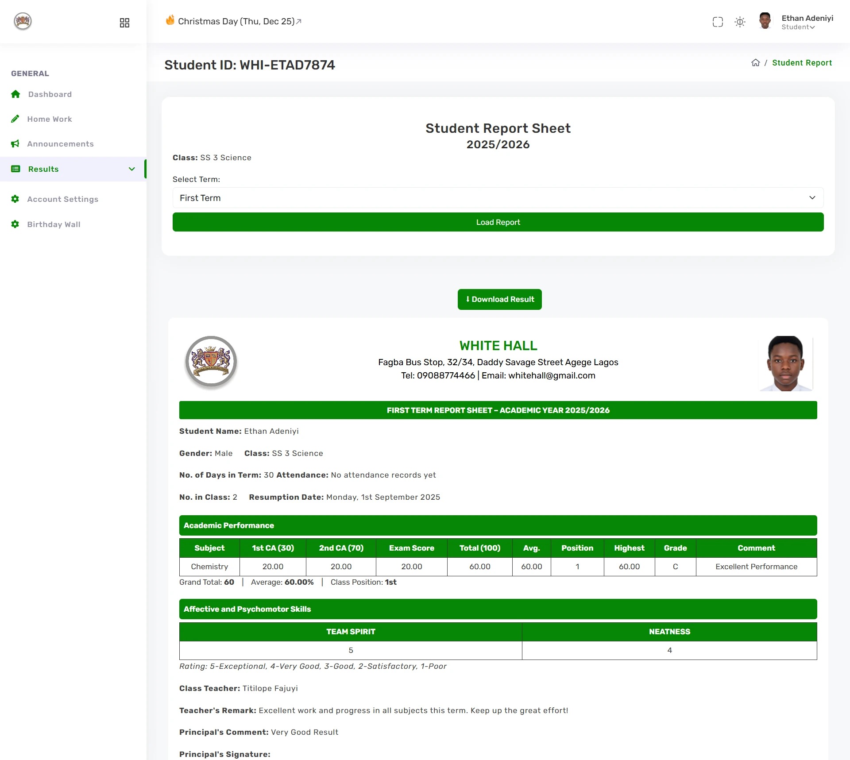
Task: Click the NEATNESS skills header
Action: [x=669, y=632]
